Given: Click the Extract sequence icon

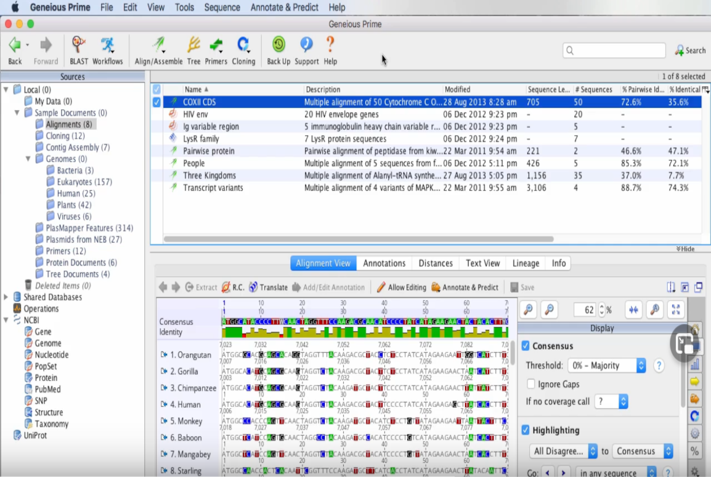Looking at the screenshot, I should (189, 287).
